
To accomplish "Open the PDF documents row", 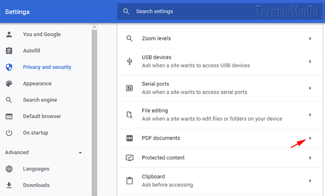I will click(x=219, y=138).
